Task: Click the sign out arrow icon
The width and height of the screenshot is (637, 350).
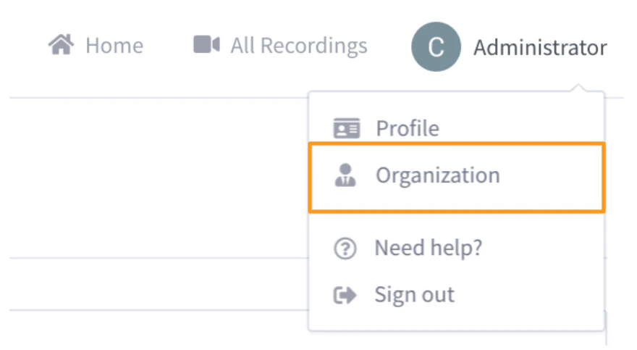Action: pyautogui.click(x=345, y=296)
